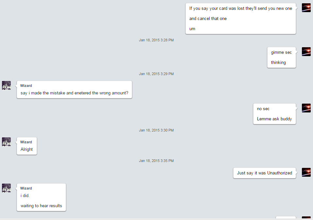313x220 pixels.
Task: Select avatar next to 'Just say it was Unauthorized'
Action: pos(306,172)
